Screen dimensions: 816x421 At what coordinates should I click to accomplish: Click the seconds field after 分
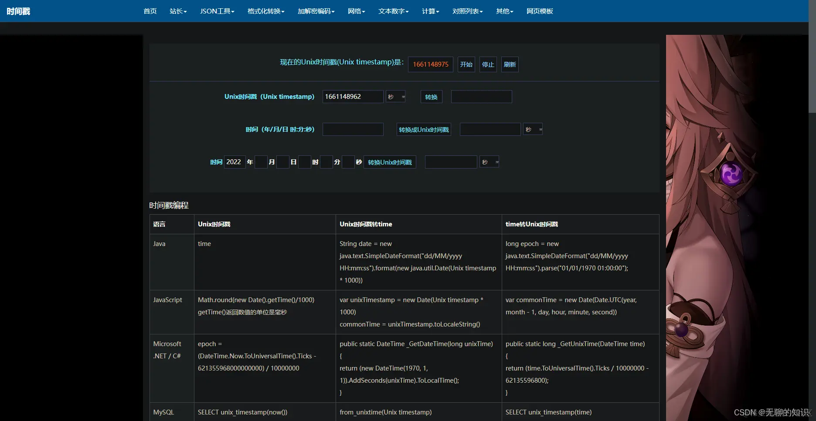click(x=348, y=162)
